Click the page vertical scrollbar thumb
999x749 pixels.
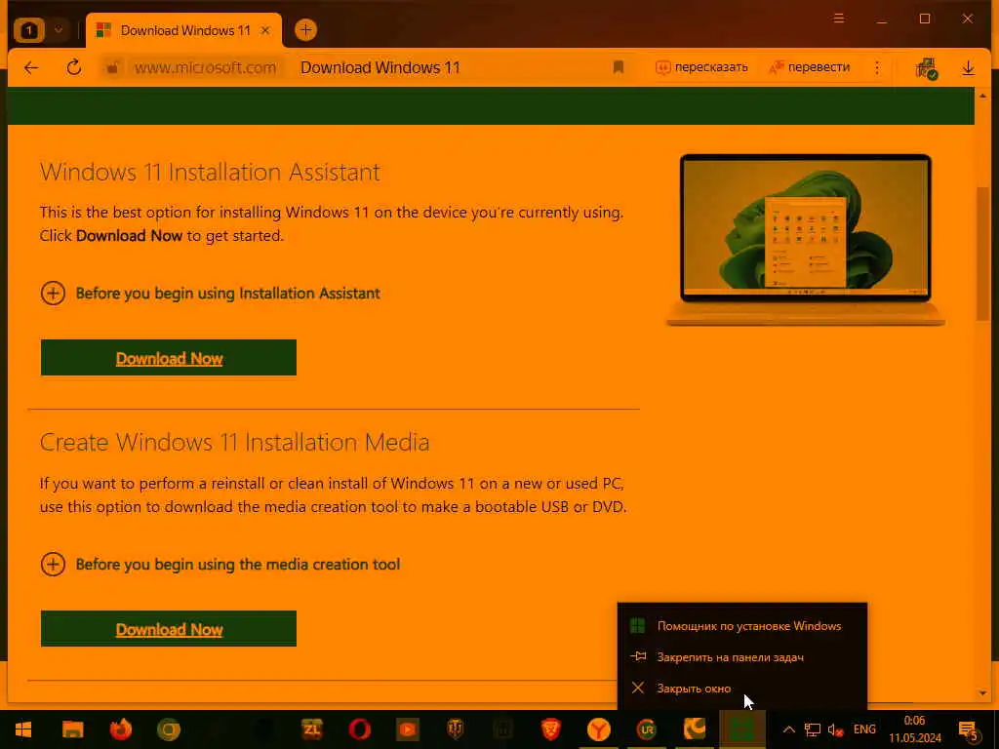coord(982,254)
